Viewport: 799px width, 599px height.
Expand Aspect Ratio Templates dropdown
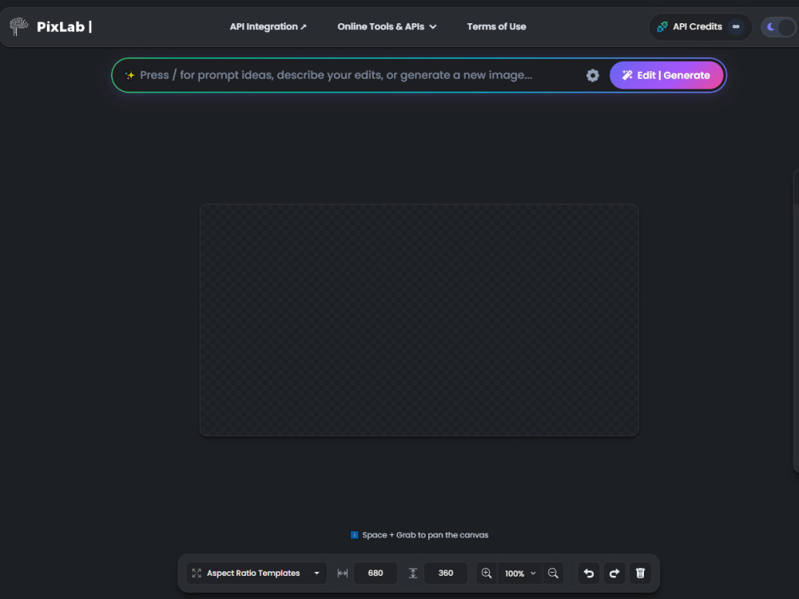tap(256, 573)
